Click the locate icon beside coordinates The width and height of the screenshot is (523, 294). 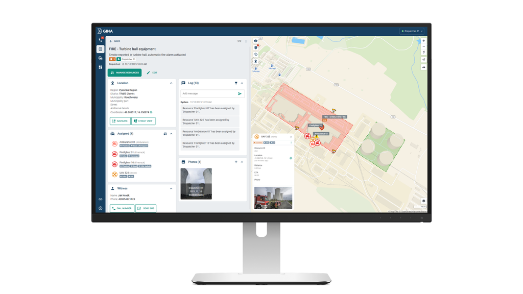pos(151,112)
